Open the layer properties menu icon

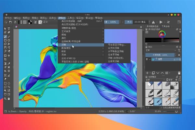click(167, 73)
